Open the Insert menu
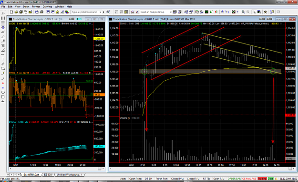This screenshot has width=298, height=182. pos(26,7)
